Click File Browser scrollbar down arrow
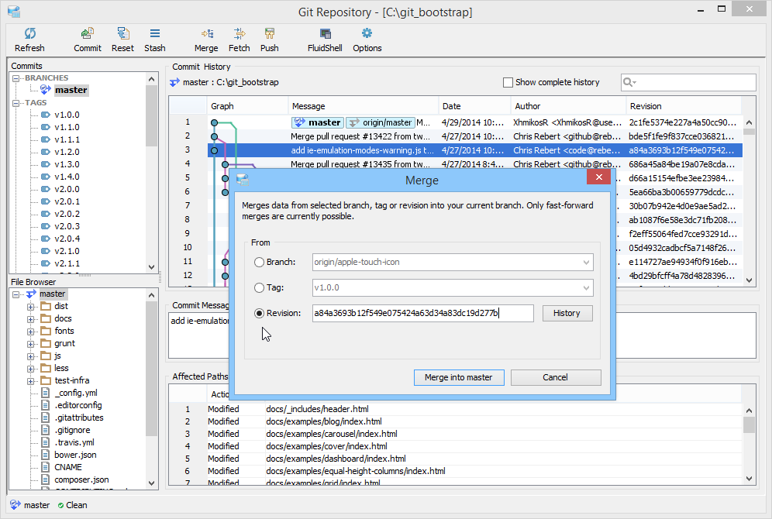Image resolution: width=772 pixels, height=519 pixels. point(151,483)
